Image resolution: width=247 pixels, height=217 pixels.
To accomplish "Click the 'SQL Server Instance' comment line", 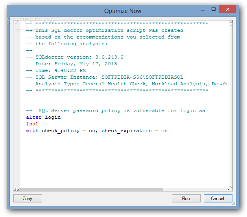I will pos(105,77).
